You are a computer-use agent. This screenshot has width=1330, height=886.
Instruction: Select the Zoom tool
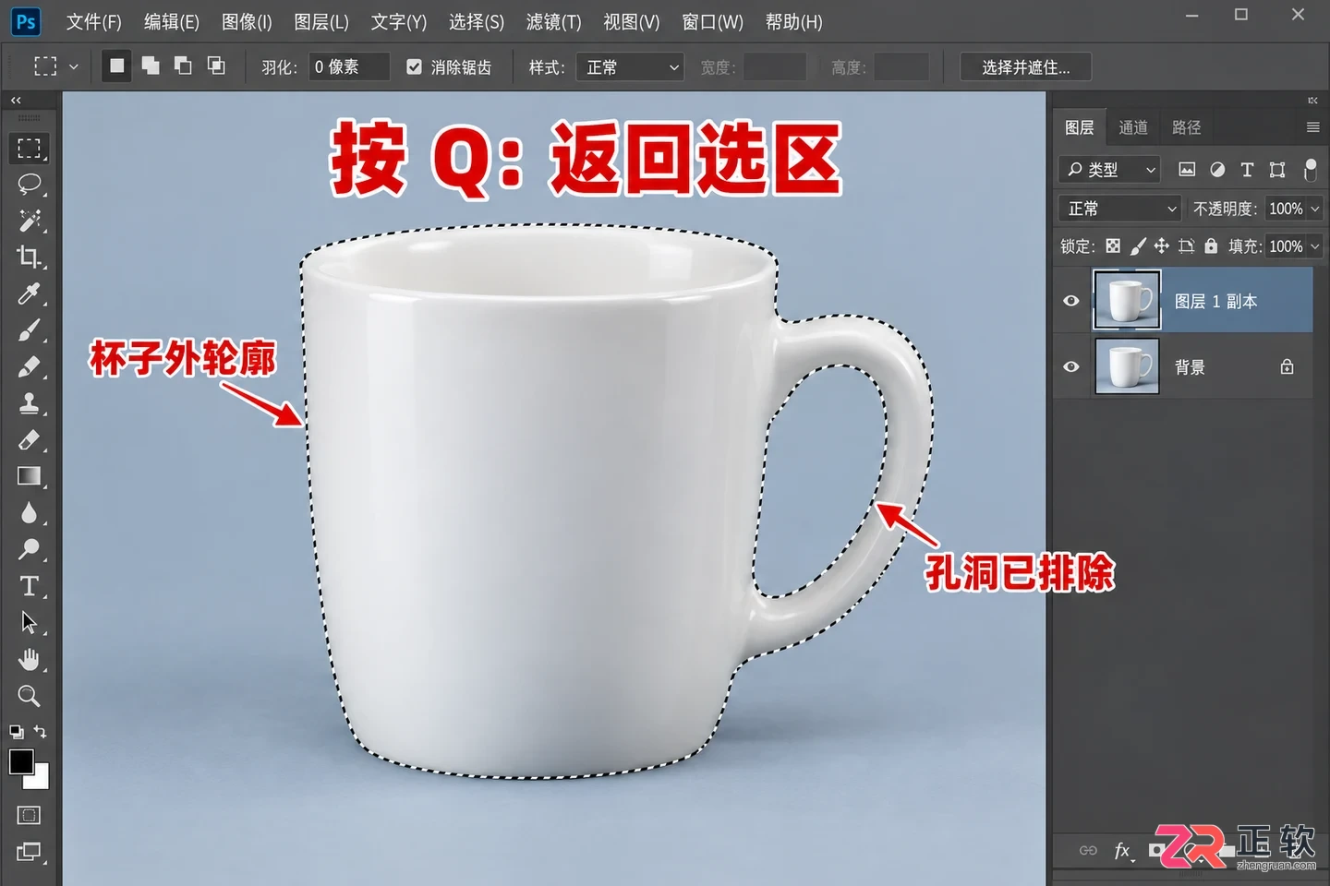[30, 696]
